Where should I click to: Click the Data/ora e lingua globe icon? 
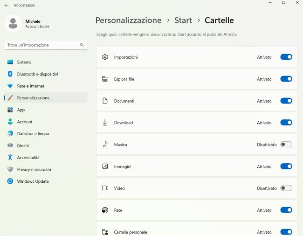(10, 134)
